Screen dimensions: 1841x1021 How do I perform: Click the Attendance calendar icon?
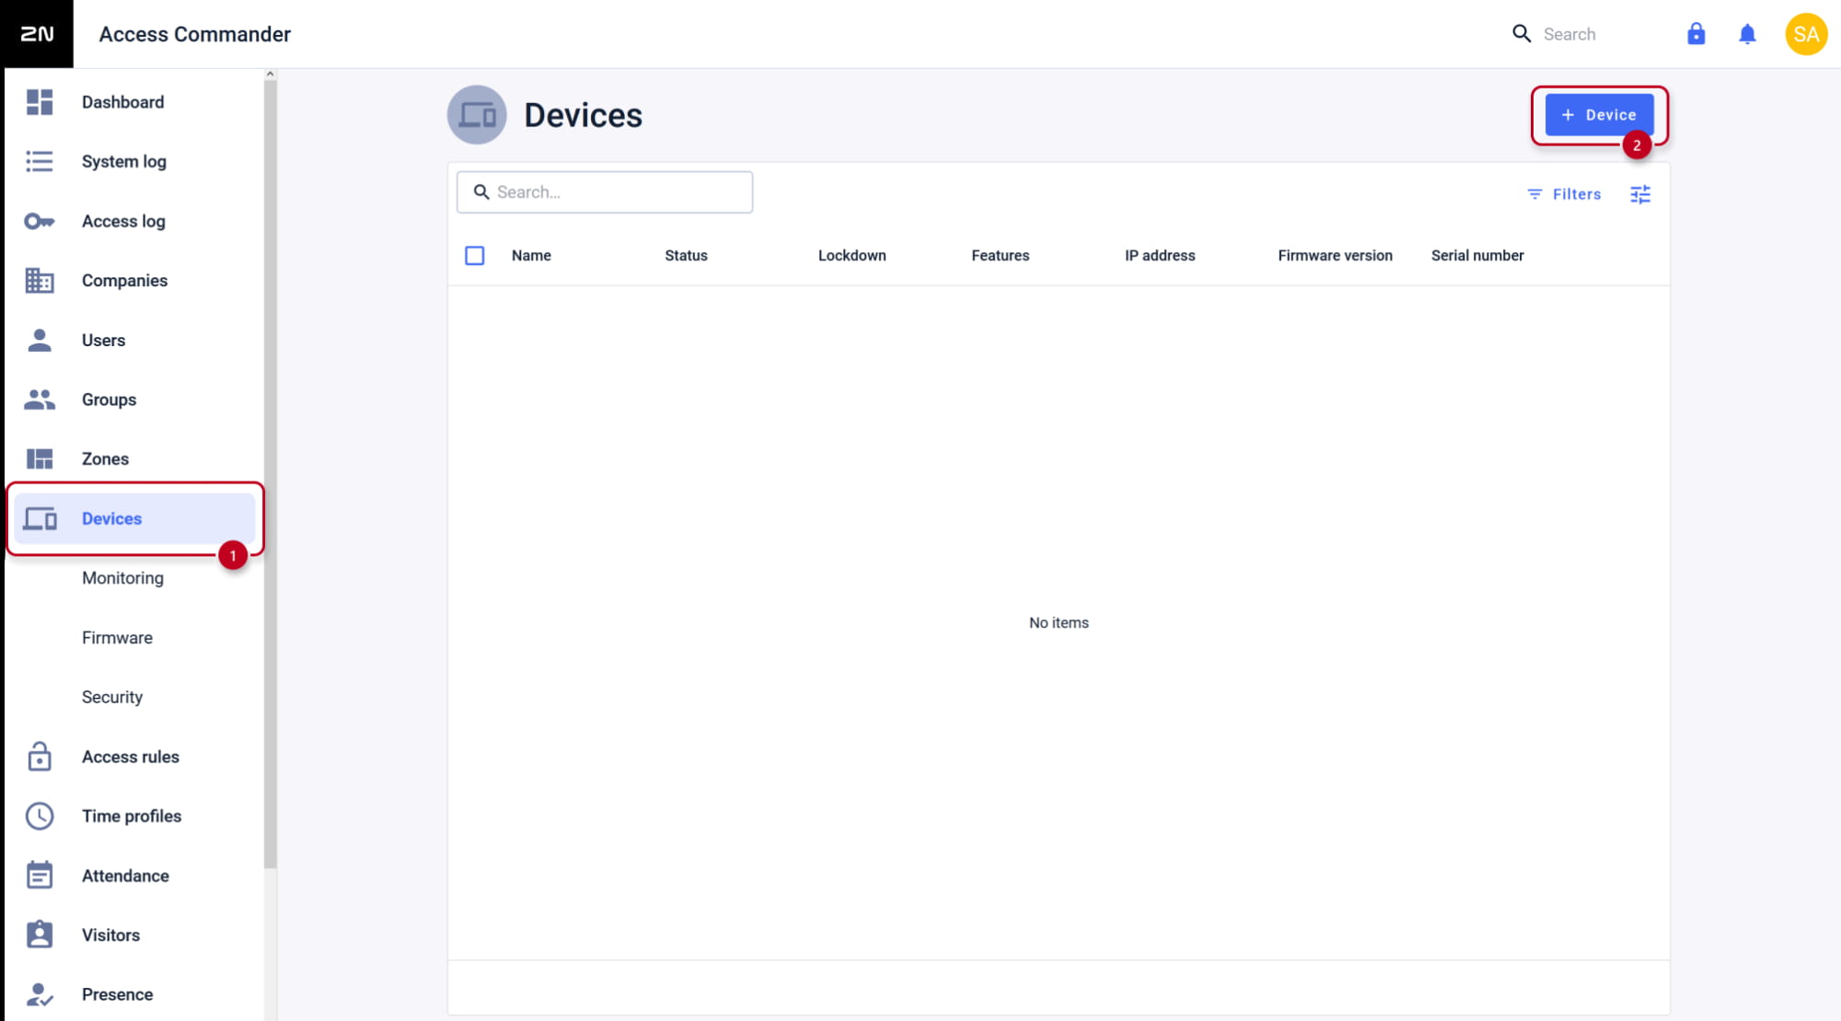coord(40,875)
